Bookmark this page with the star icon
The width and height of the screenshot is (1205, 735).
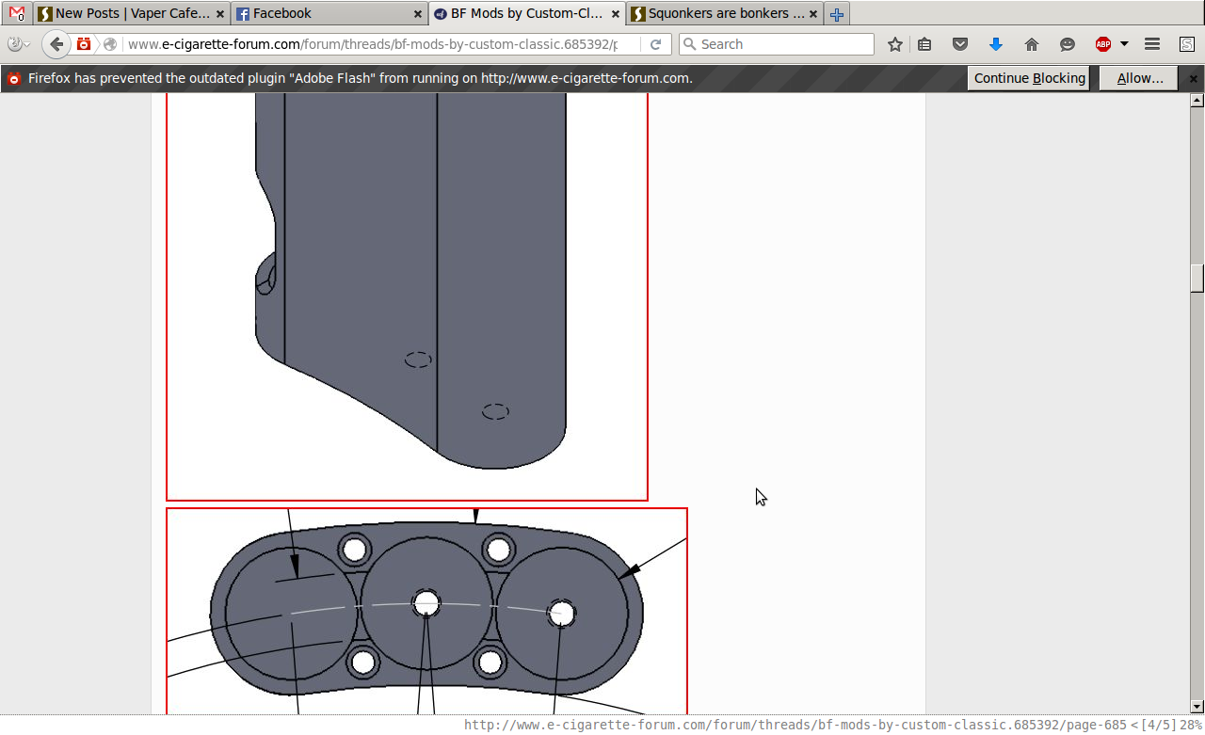pyautogui.click(x=895, y=44)
